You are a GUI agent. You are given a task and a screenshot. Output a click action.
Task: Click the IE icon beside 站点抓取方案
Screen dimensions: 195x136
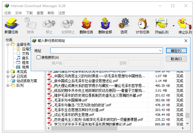pos(13,81)
